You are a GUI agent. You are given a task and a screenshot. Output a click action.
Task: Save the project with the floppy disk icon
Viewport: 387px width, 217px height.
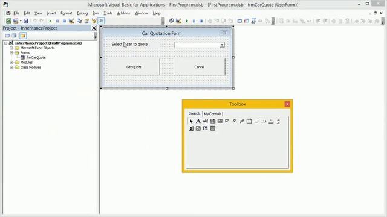[26, 21]
